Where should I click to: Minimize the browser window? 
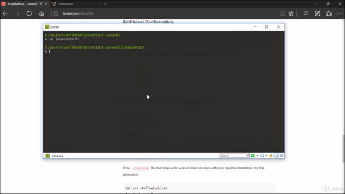(x=316, y=4)
